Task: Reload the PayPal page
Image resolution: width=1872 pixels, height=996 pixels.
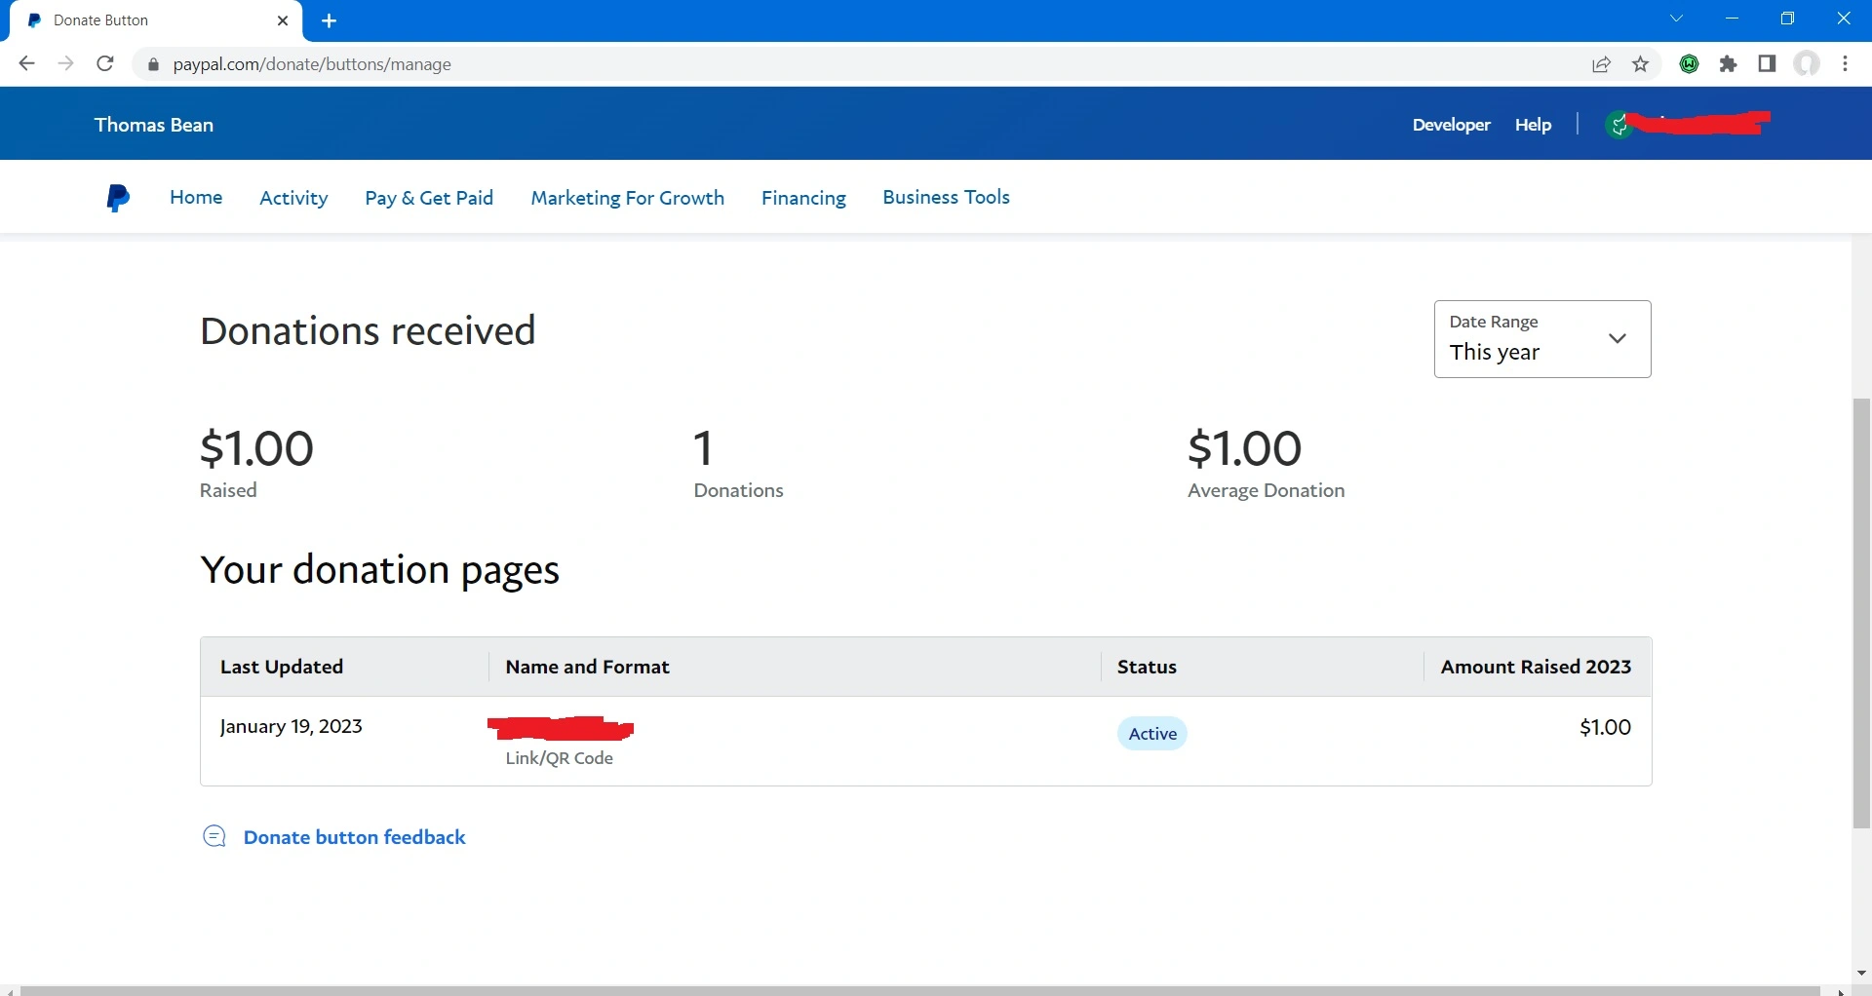Action: [105, 64]
